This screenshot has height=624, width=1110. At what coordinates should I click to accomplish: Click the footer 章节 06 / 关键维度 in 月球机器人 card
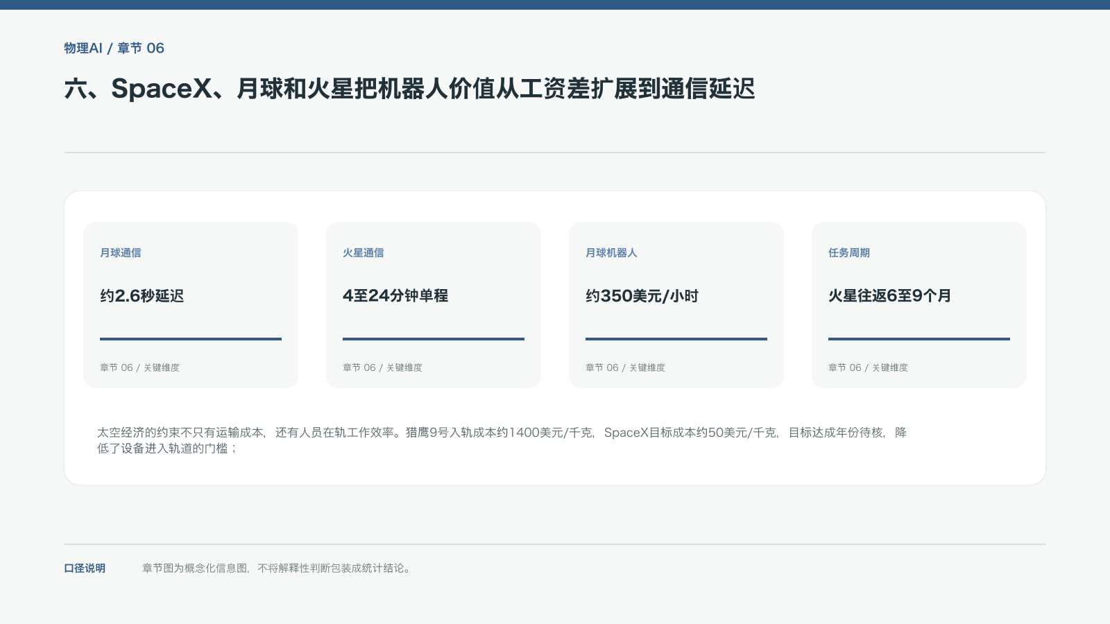[625, 367]
